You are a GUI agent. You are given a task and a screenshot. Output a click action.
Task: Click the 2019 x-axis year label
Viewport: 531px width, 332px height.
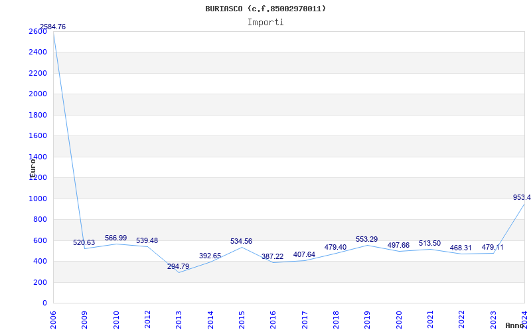click(368, 320)
